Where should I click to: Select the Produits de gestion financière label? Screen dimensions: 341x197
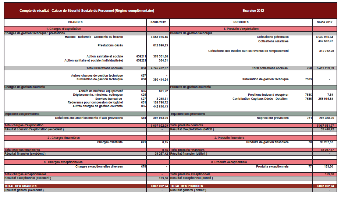(x=267, y=142)
